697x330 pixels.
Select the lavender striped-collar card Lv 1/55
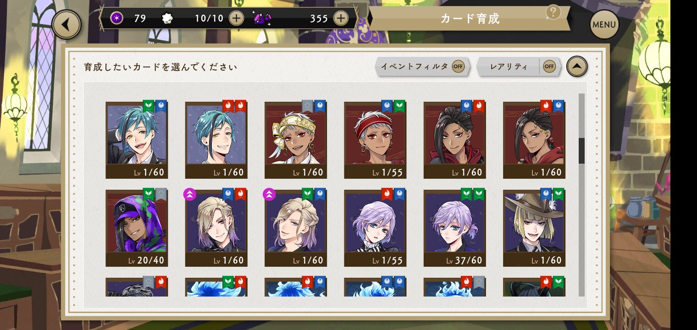[x=375, y=228]
